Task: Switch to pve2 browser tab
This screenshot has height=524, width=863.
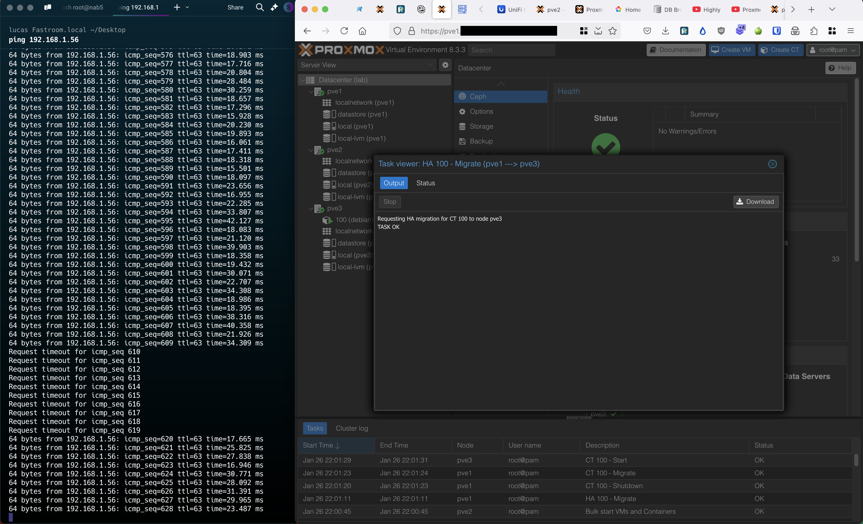Action: tap(550, 9)
